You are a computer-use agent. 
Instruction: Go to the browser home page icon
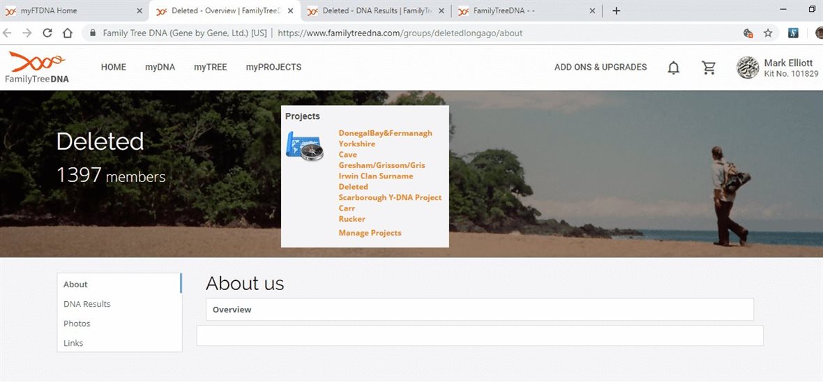(68, 33)
